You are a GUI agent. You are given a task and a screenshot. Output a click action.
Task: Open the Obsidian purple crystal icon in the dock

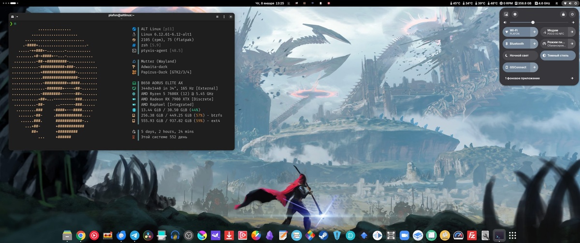pyautogui.click(x=270, y=235)
